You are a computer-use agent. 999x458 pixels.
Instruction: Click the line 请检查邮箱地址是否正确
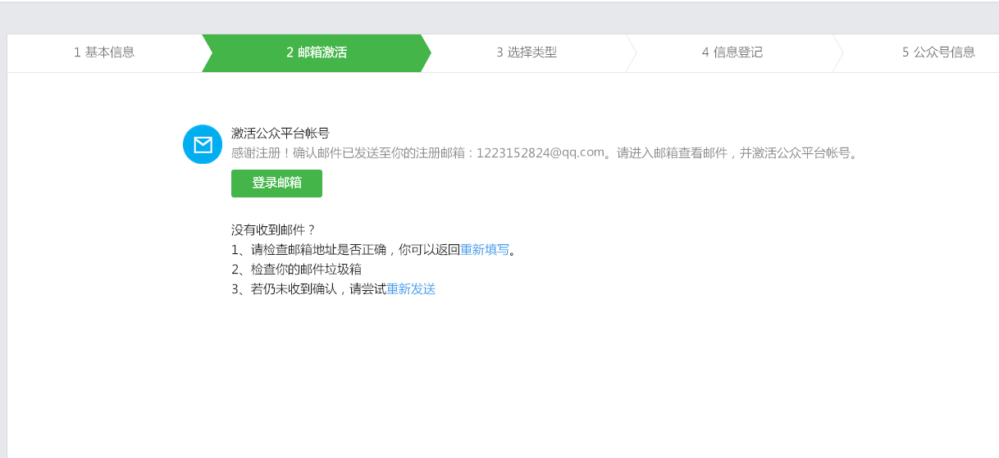point(374,250)
